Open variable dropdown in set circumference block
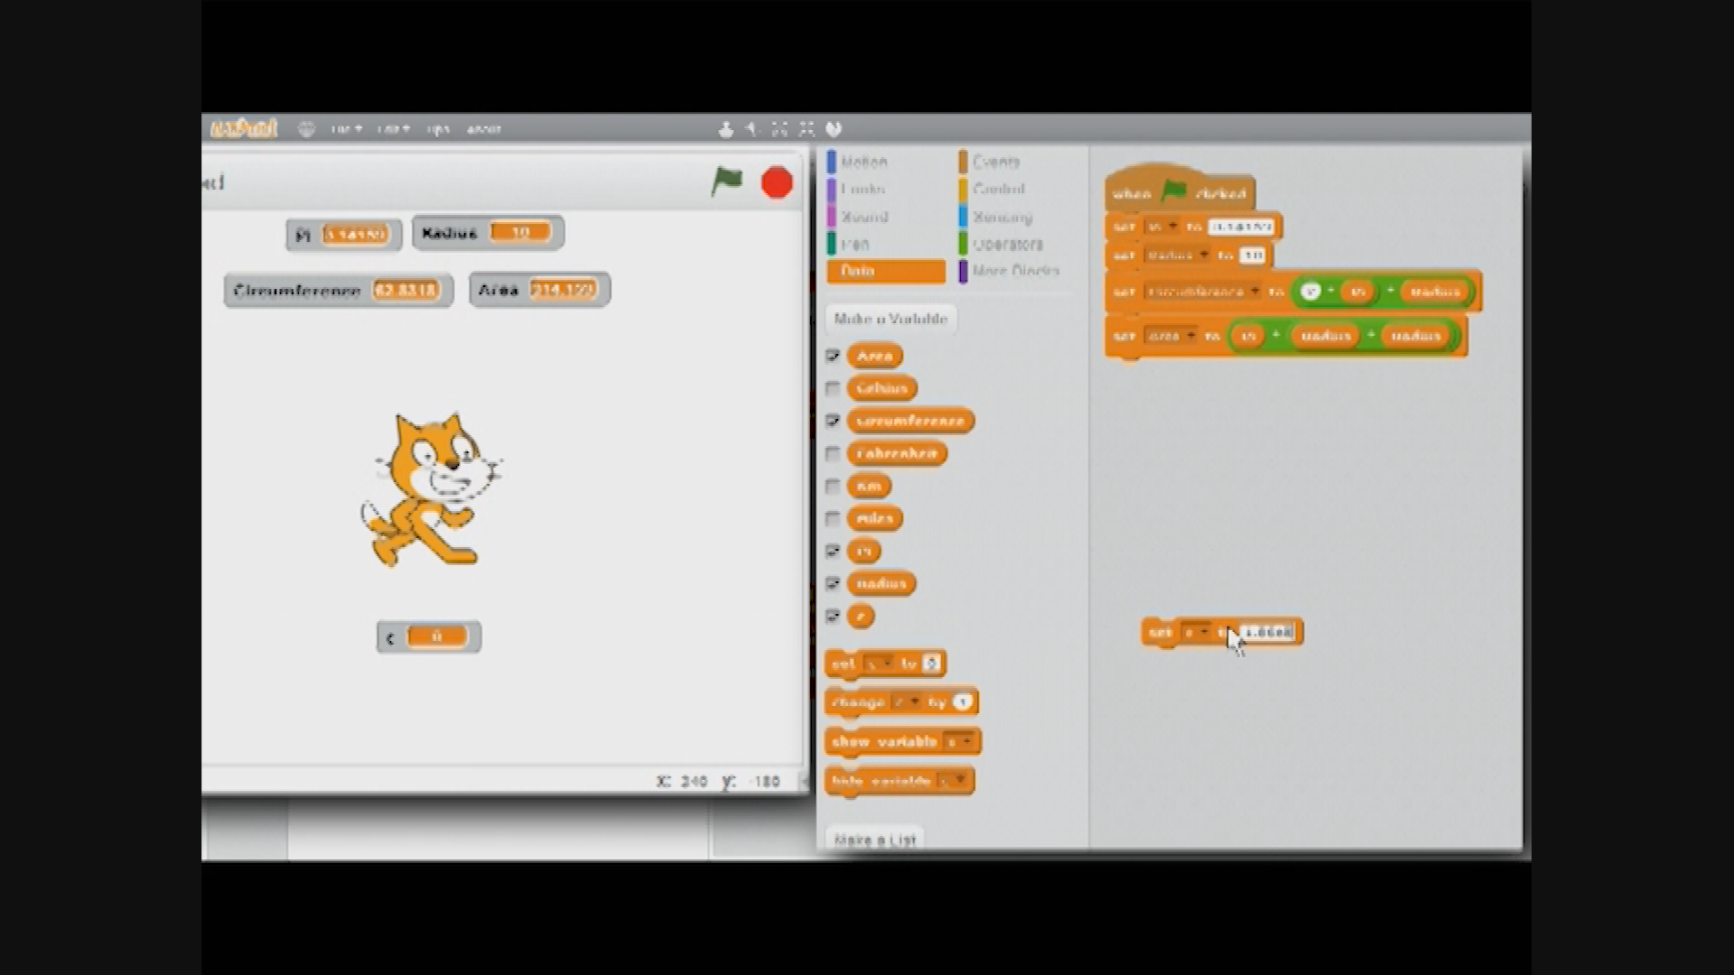This screenshot has height=975, width=1734. click(x=1202, y=292)
